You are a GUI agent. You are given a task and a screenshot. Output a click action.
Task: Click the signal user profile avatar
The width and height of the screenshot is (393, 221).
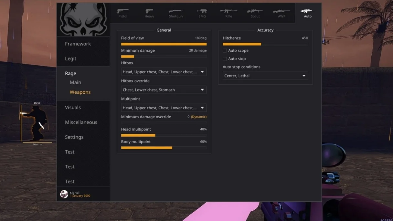pyautogui.click(x=64, y=194)
